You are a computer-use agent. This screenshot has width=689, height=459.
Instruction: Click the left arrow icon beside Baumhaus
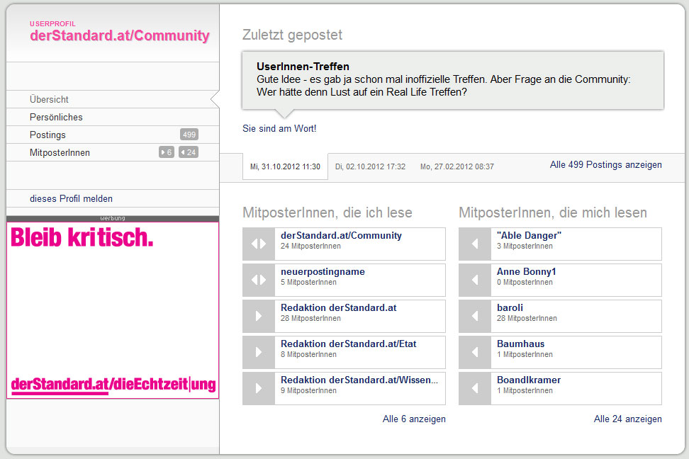475,352
